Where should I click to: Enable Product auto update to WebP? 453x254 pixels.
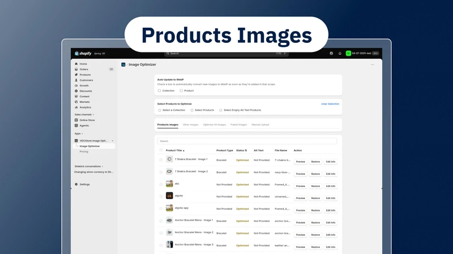point(181,91)
